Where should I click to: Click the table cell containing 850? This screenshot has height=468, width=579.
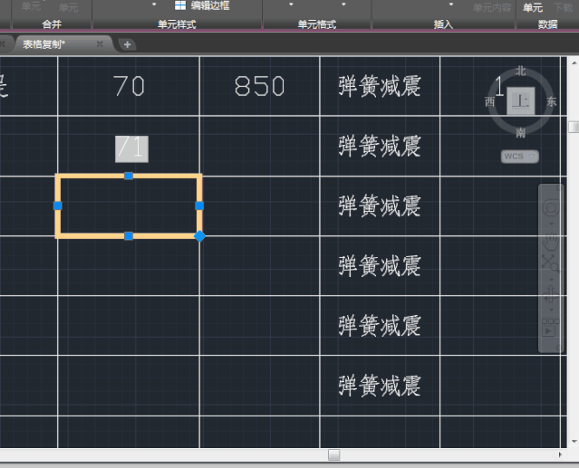tap(259, 86)
